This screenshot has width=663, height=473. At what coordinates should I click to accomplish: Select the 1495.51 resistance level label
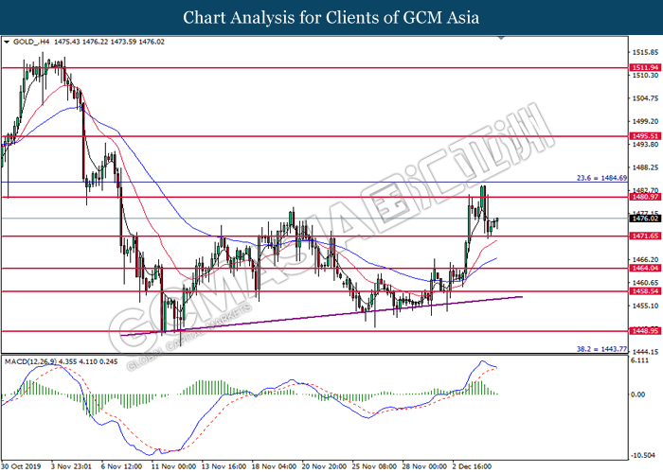pos(645,136)
